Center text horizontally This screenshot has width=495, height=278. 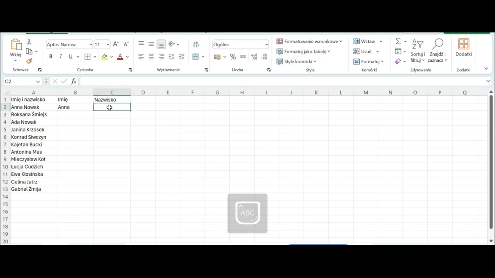tap(151, 57)
